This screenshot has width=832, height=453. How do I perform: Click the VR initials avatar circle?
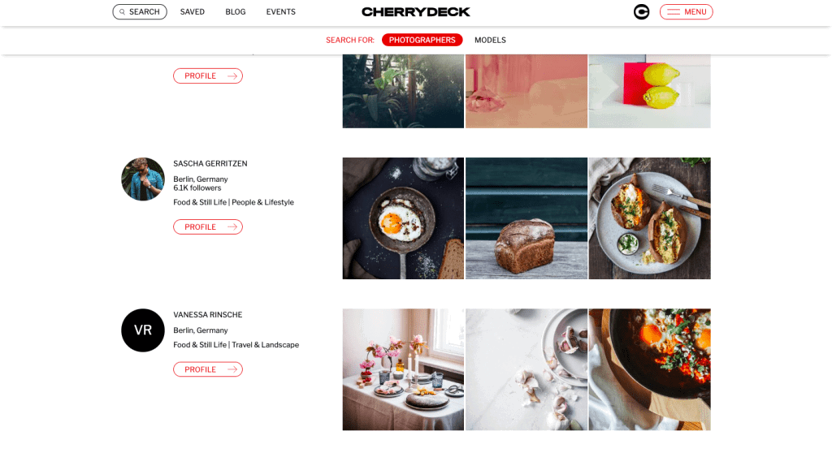tap(143, 330)
